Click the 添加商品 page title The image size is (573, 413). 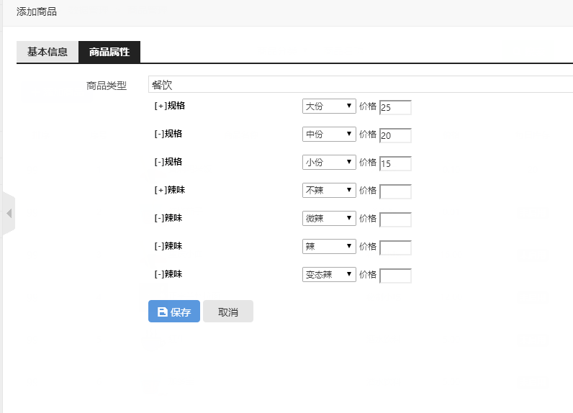[37, 12]
